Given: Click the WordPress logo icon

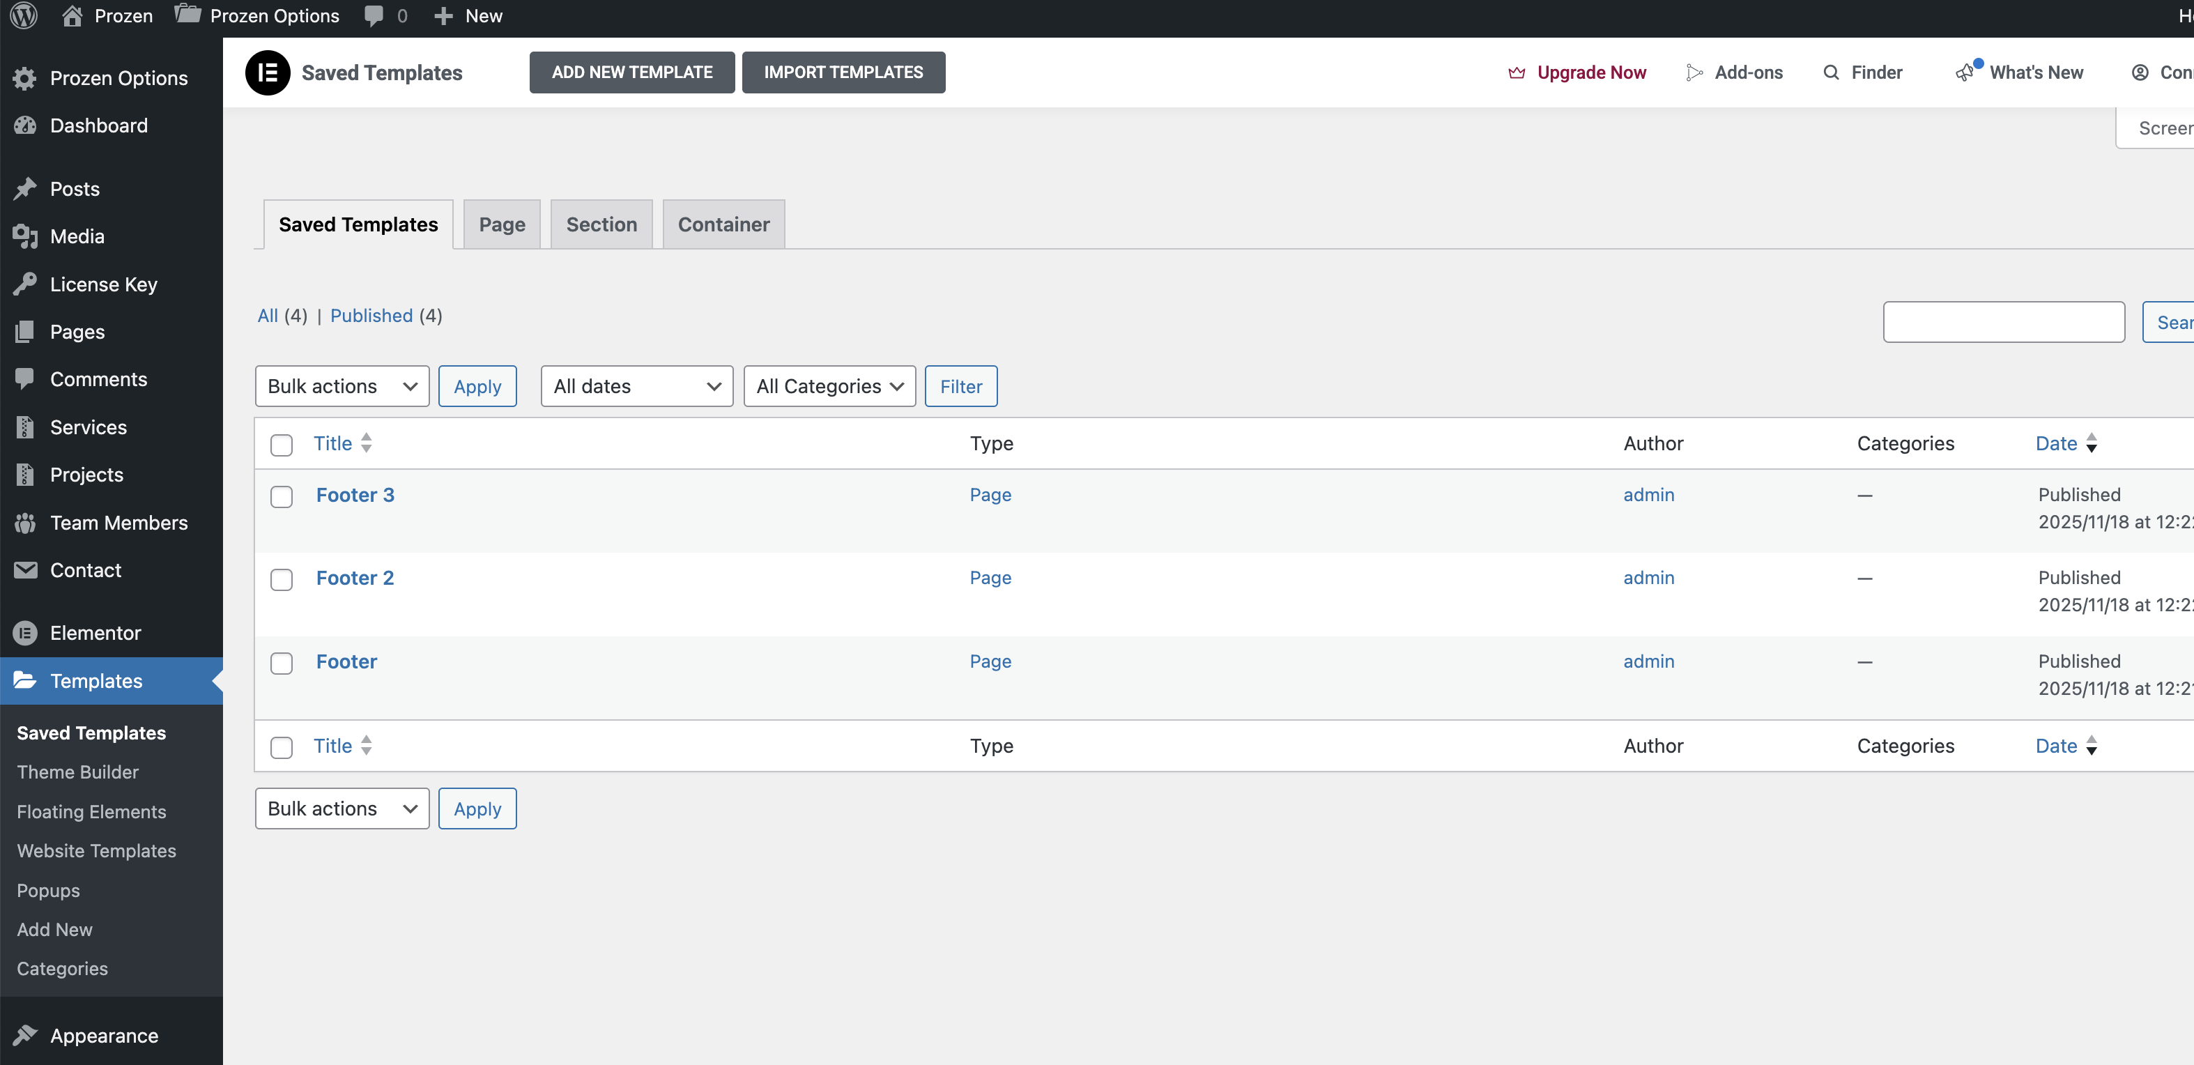Looking at the screenshot, I should (x=24, y=15).
